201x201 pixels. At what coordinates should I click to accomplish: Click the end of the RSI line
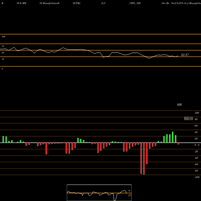pos(178,56)
